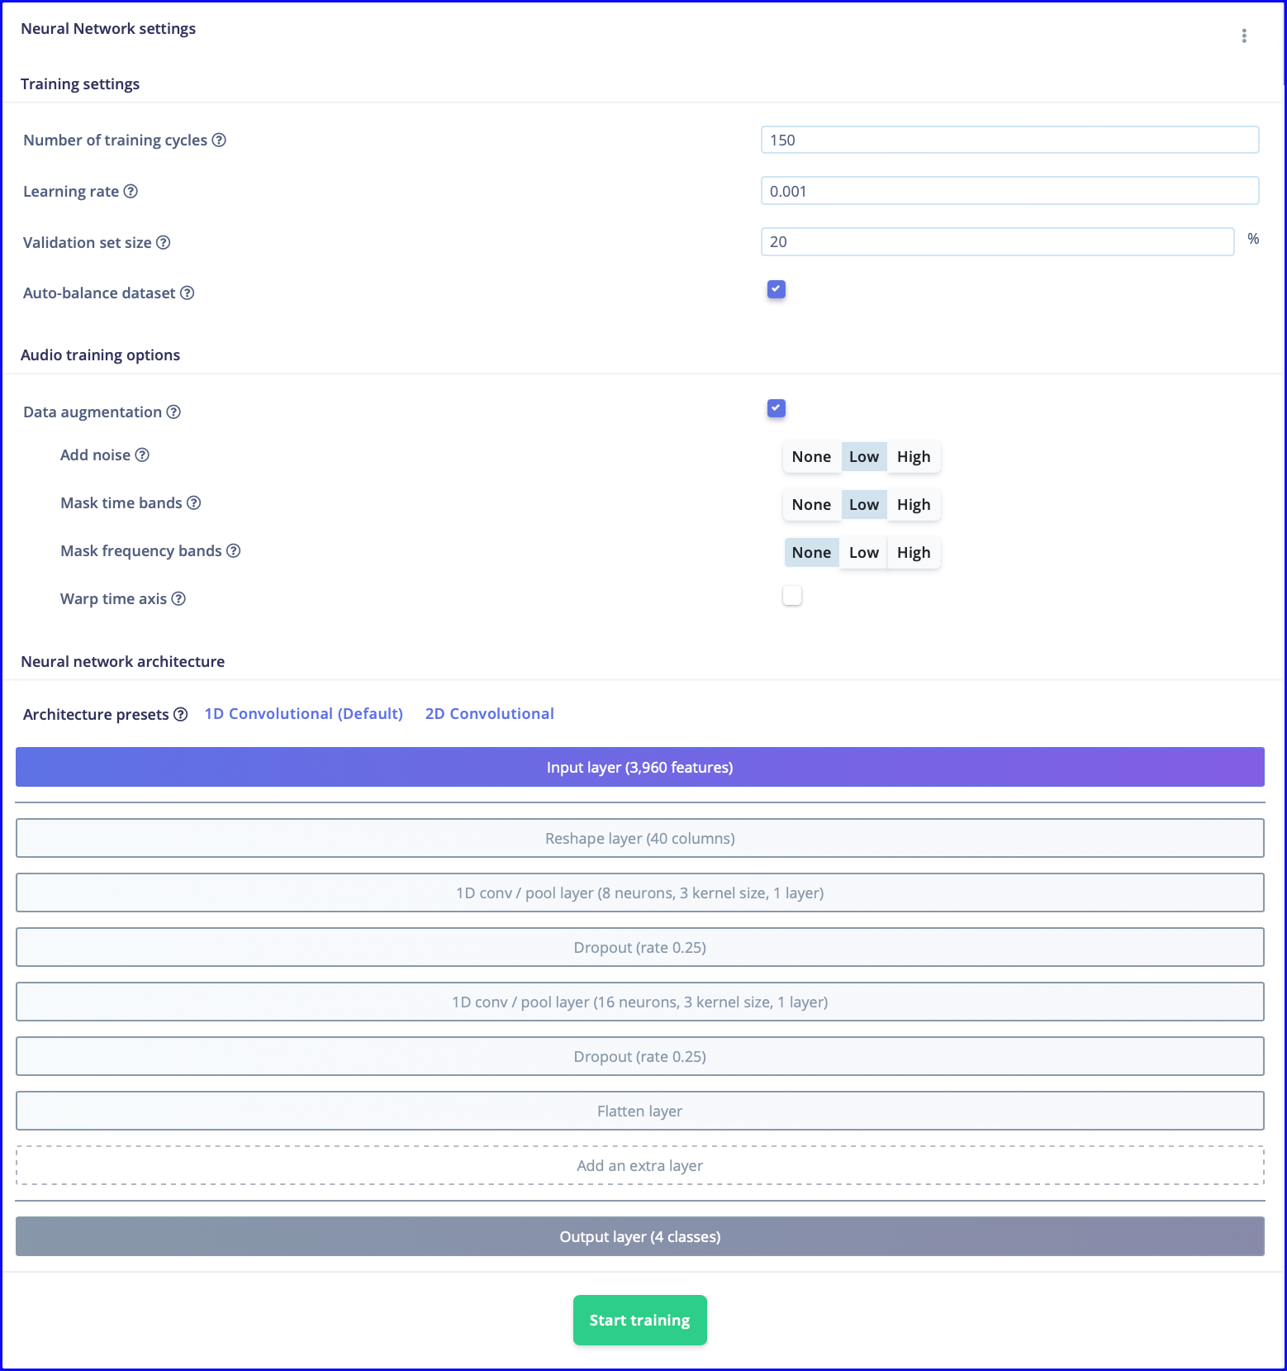Set Add noise to High
This screenshot has height=1371, width=1287.
point(914,457)
